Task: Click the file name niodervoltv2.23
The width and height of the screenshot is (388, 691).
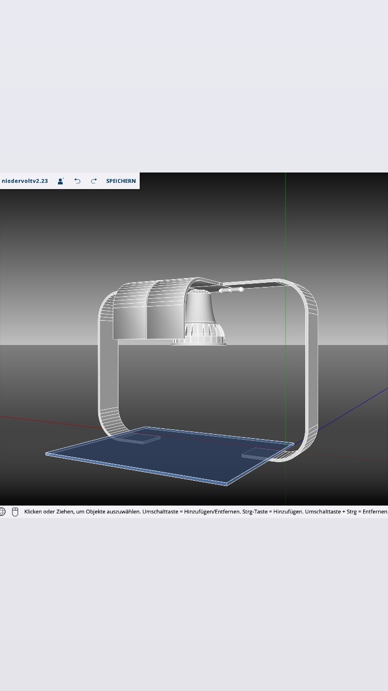Action: coord(25,181)
